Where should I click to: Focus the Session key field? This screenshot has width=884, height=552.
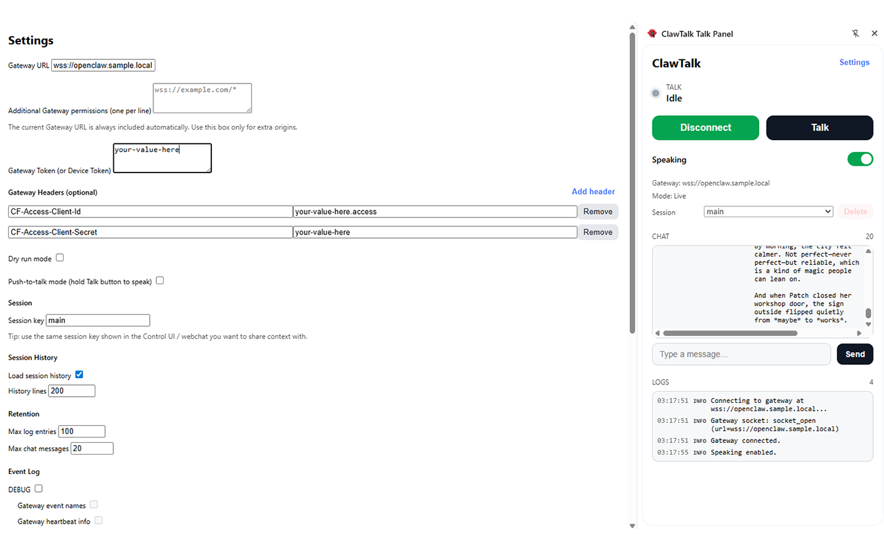[98, 320]
